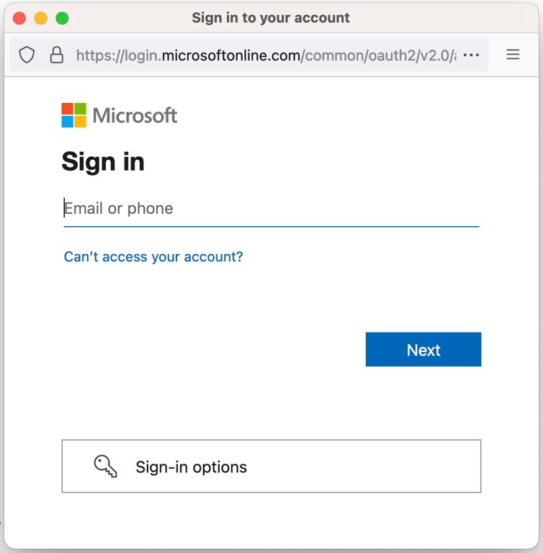The width and height of the screenshot is (543, 553).
Task: Open the browser hamburger menu
Action: click(x=513, y=55)
